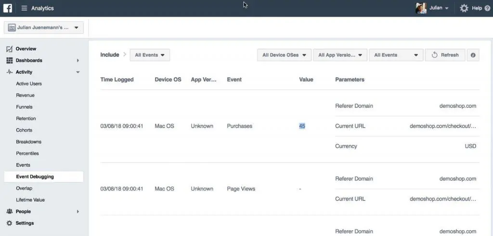Open Revenue report
Viewport: 493px width, 236px height.
click(x=25, y=95)
